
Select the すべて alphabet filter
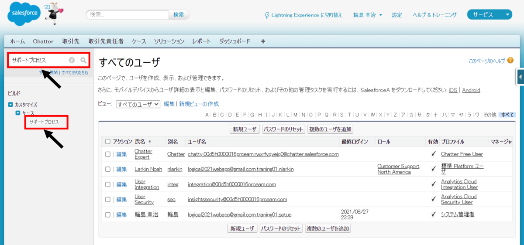click(507, 115)
